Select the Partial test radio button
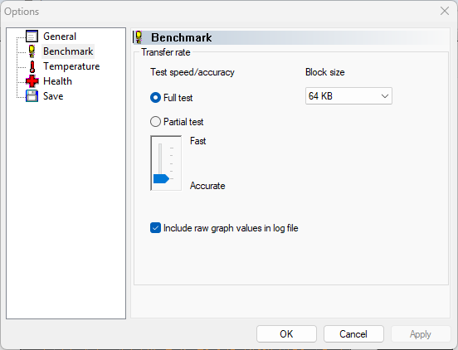This screenshot has width=458, height=350. pos(155,122)
